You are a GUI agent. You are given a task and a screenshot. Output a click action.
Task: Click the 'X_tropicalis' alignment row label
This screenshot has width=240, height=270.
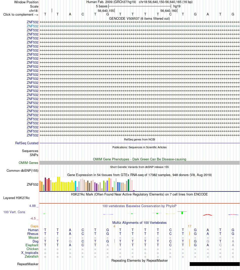pyautogui.click(x=30, y=253)
